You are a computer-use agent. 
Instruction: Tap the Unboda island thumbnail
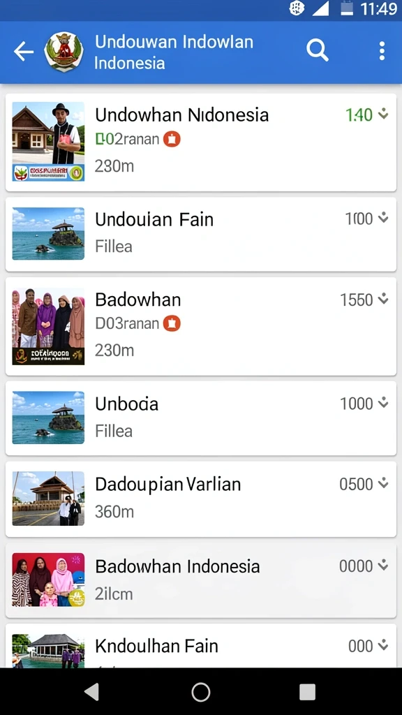48,418
